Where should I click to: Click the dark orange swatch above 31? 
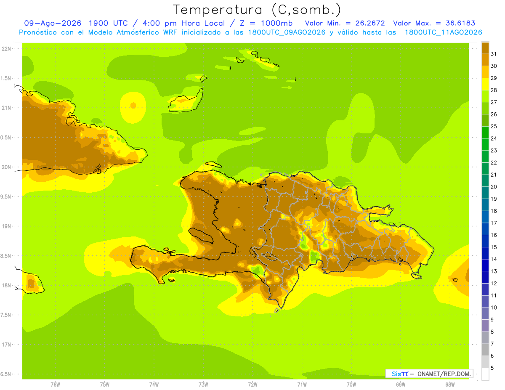[485, 48]
